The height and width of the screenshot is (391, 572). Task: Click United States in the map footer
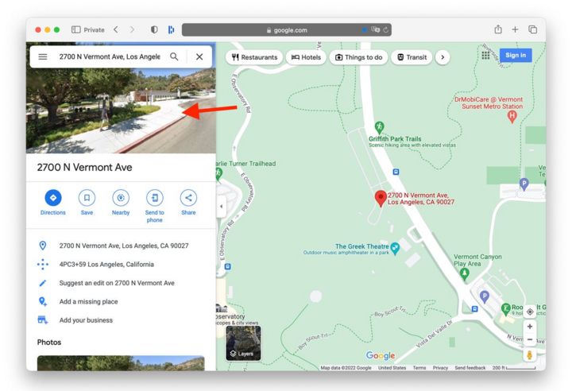click(x=392, y=368)
